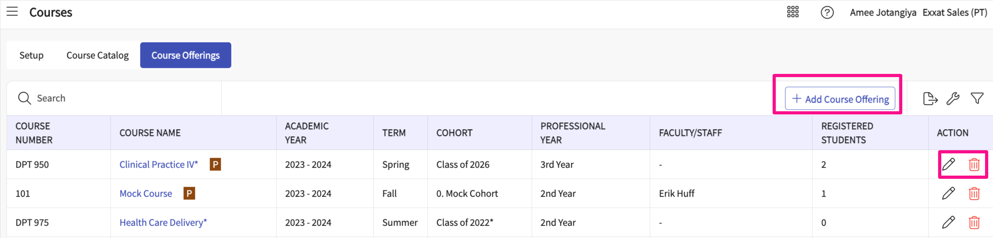Select the Course Offerings tab
The image size is (993, 238).
185,55
